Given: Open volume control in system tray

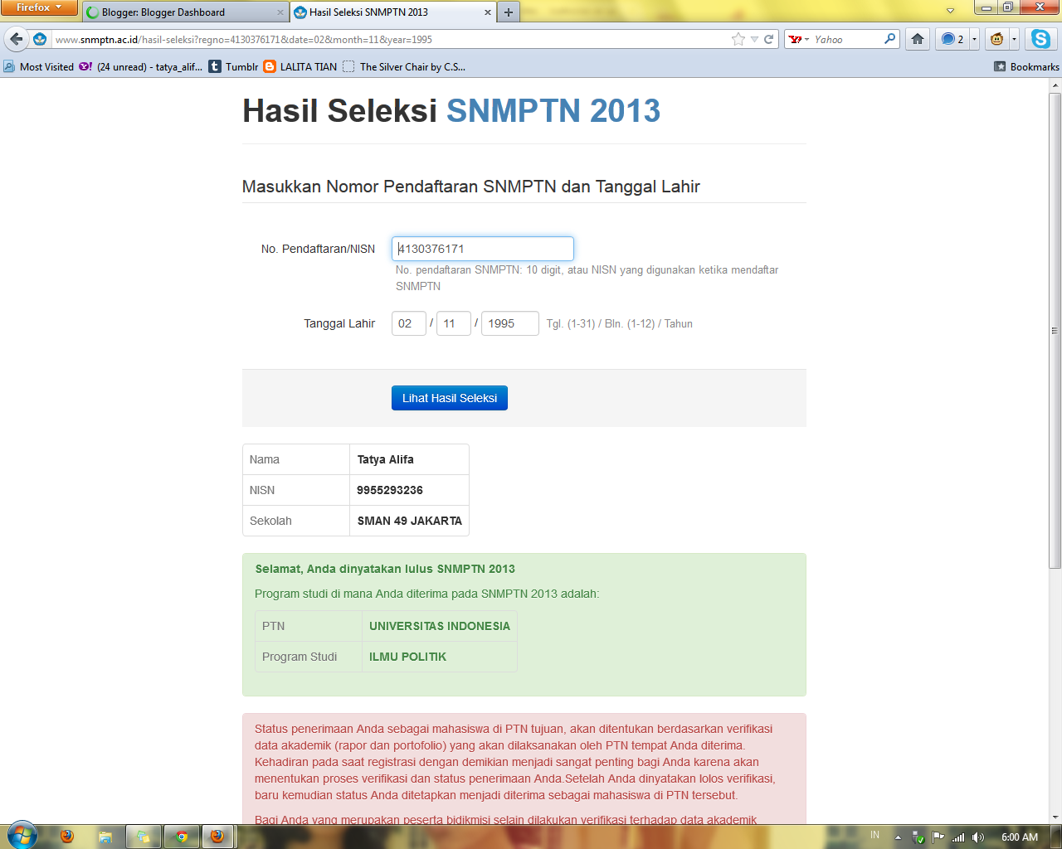Looking at the screenshot, I should tap(978, 837).
